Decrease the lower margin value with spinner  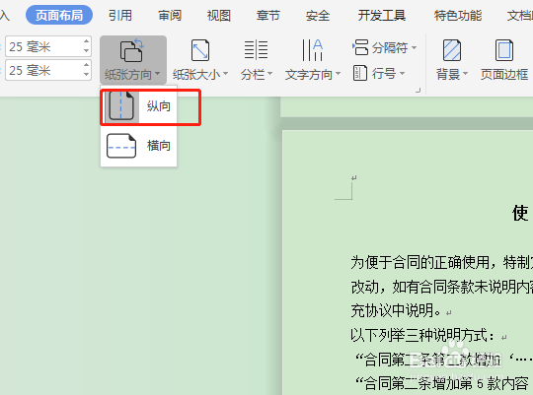[x=86, y=75]
